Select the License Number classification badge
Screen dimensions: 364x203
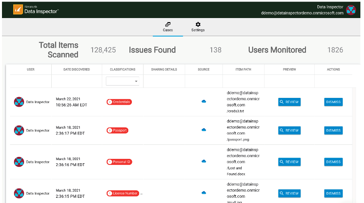123,193
